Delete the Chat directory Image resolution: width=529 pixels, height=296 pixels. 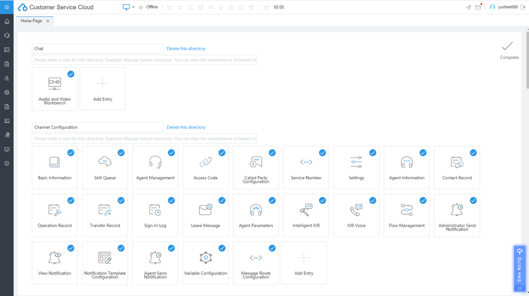coord(186,49)
